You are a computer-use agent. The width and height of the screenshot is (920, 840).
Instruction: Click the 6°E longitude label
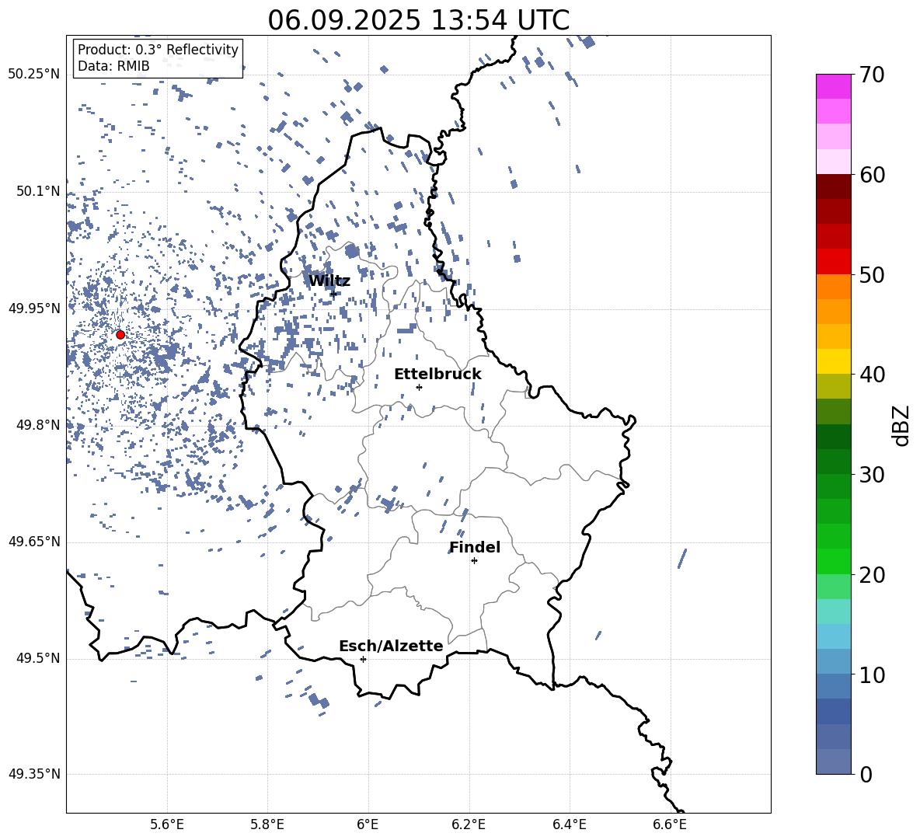click(x=368, y=824)
